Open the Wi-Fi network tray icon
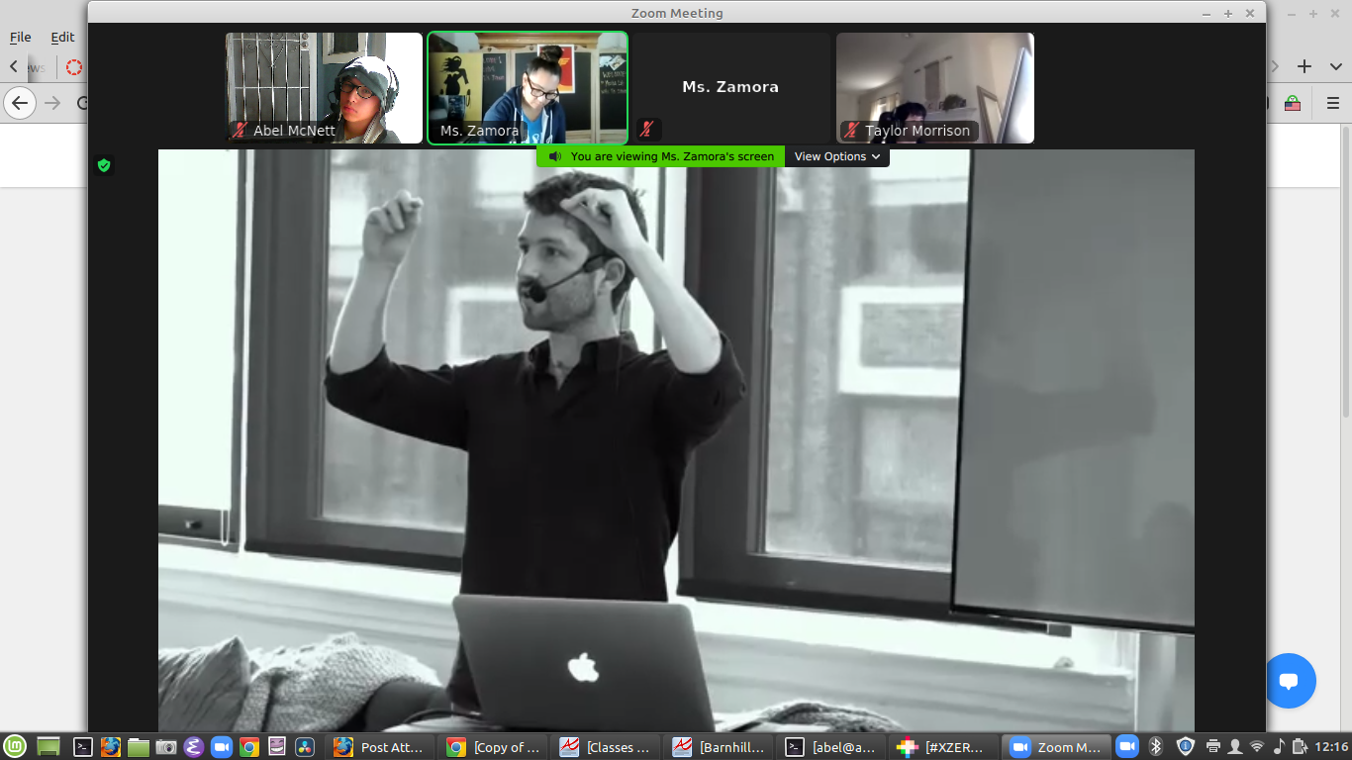Screen dimensions: 1352x760 pyautogui.click(x=1257, y=747)
